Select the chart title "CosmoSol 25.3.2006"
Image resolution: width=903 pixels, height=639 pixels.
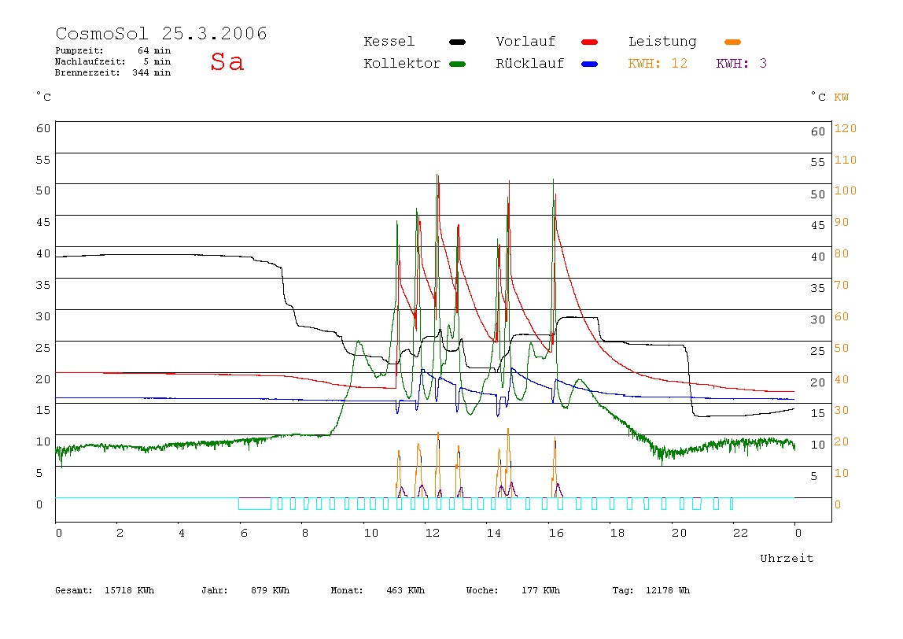click(x=161, y=33)
